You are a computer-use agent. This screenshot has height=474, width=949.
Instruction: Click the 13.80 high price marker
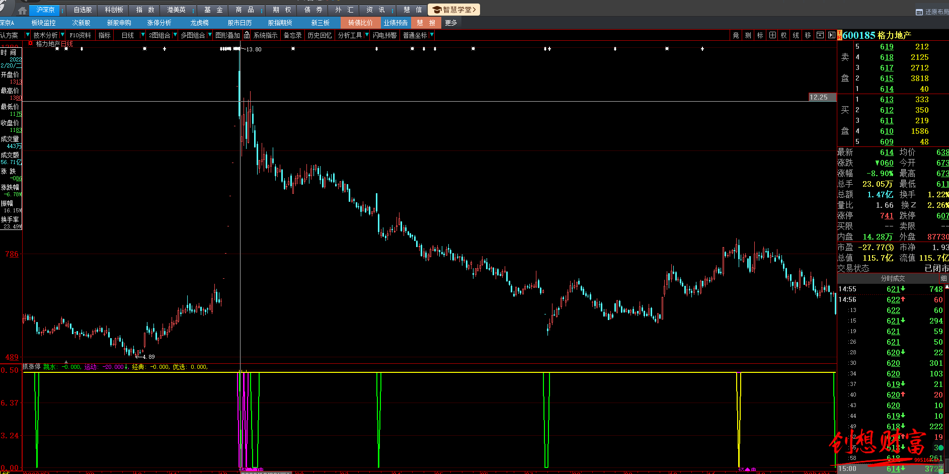[x=254, y=49]
